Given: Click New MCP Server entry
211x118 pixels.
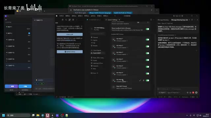Looking at the screenshot, I should point(131,87).
